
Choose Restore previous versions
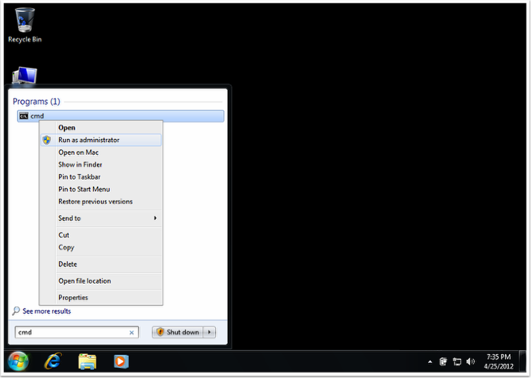pos(101,202)
